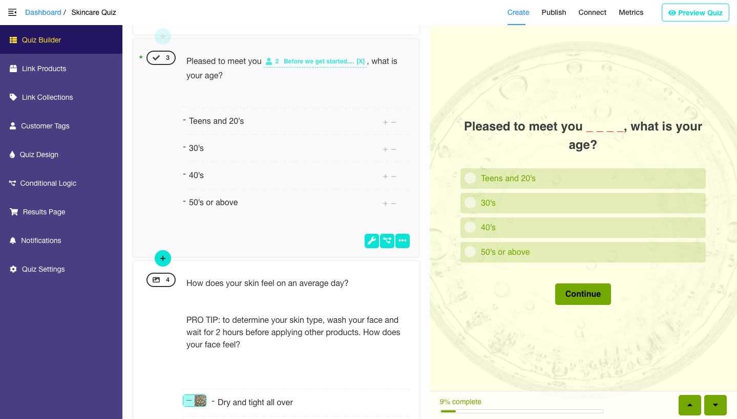Viewport: 737px width, 419px height.
Task: Click the plus icon next to Teens and 20's
Action: [x=385, y=122]
